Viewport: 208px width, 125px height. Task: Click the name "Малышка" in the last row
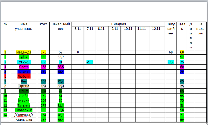(24, 120)
